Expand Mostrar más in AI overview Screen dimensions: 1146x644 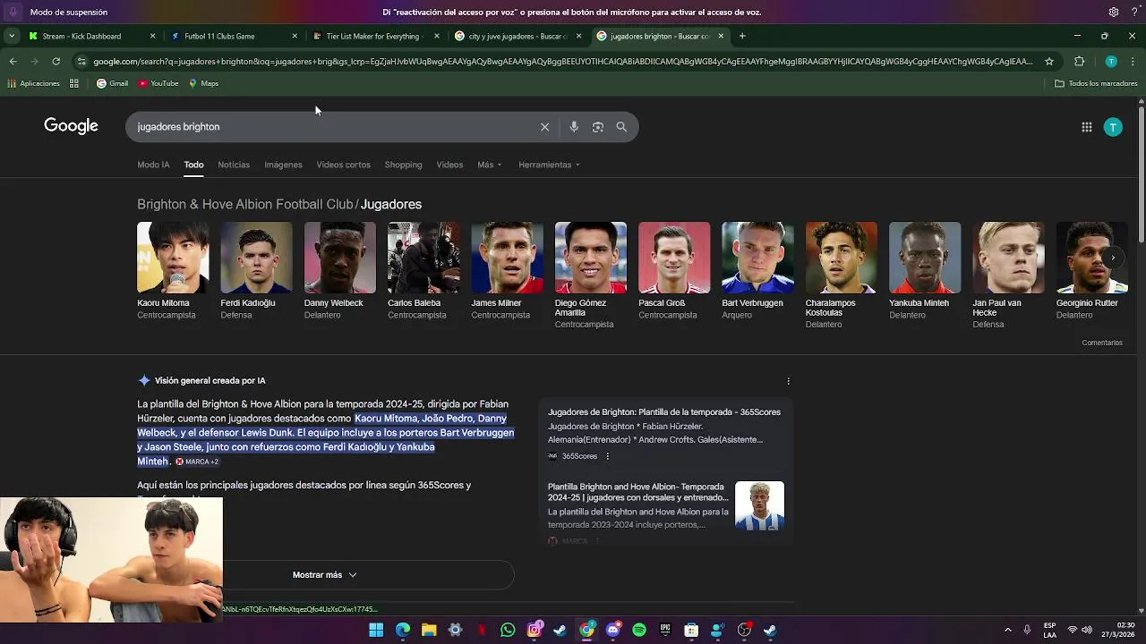pyautogui.click(x=324, y=575)
